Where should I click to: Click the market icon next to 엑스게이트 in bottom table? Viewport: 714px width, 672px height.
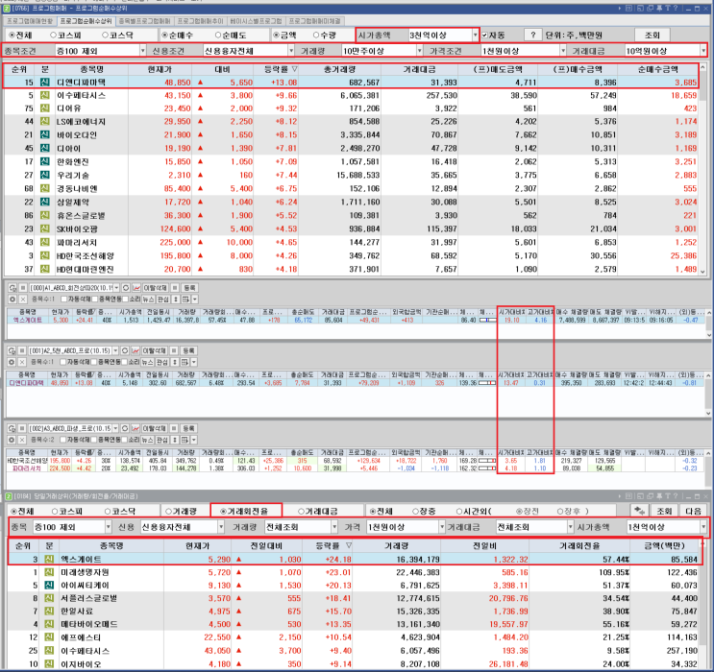pyautogui.click(x=49, y=559)
